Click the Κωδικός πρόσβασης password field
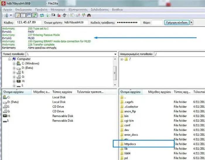The width and height of the screenshot is (205, 160). [x=128, y=23]
